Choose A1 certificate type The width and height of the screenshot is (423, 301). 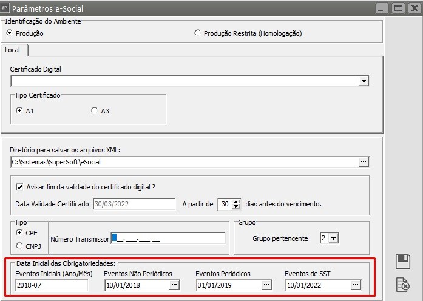point(19,110)
